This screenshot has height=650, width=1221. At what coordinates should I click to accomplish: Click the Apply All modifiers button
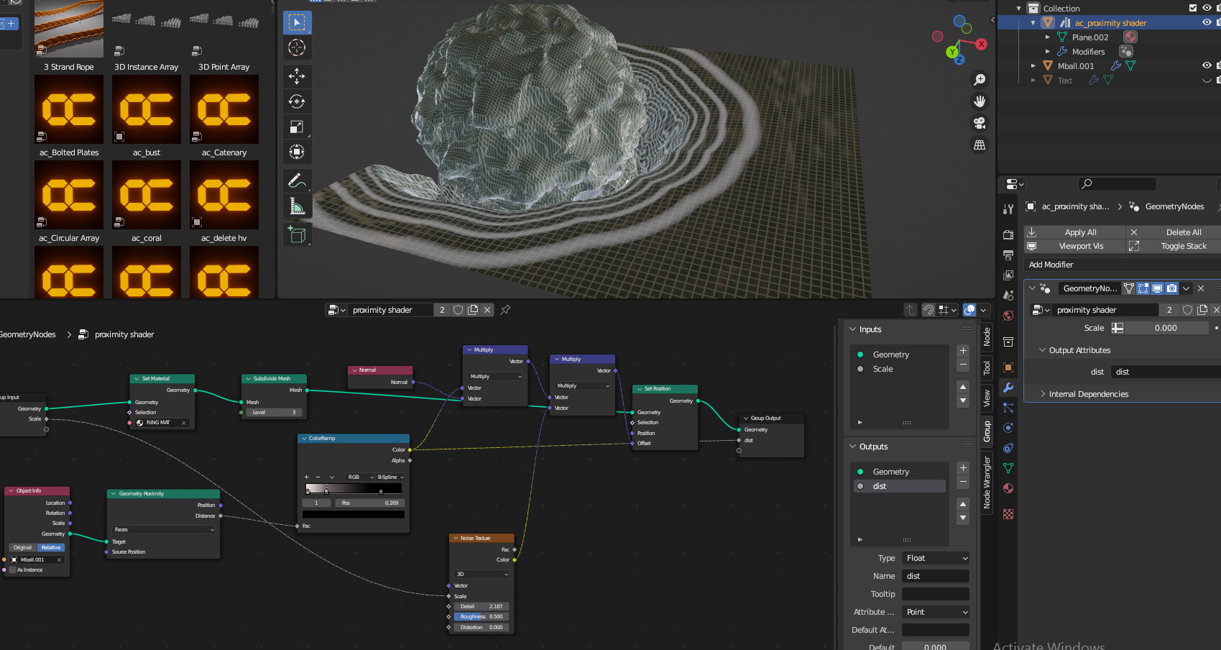pos(1074,232)
